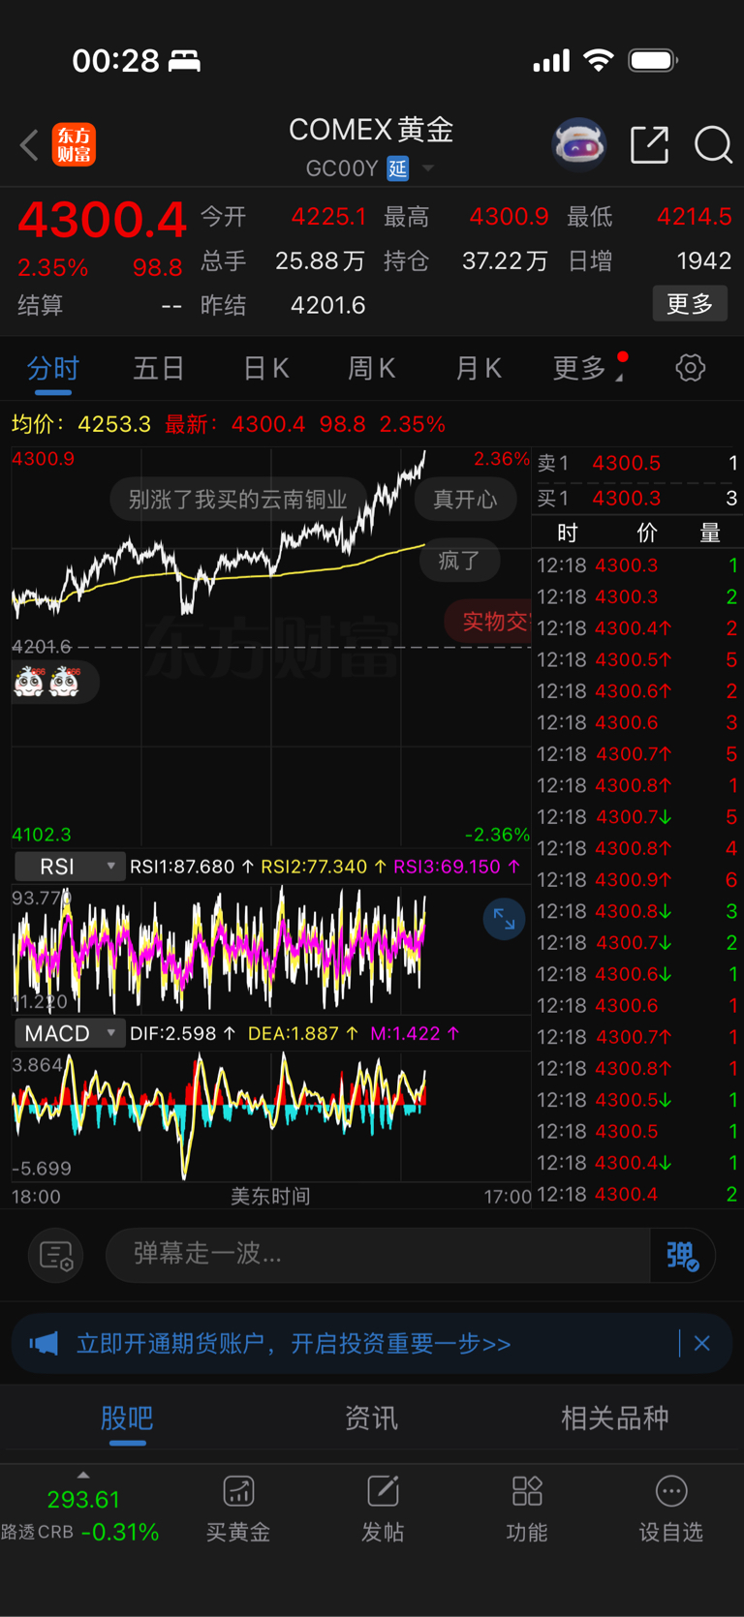Switch to the 五日 tab

pos(159,368)
